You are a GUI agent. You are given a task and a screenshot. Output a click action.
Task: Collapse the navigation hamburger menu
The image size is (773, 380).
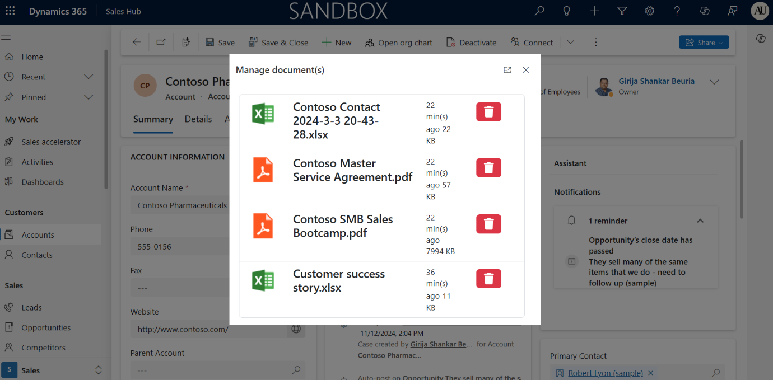(7, 37)
